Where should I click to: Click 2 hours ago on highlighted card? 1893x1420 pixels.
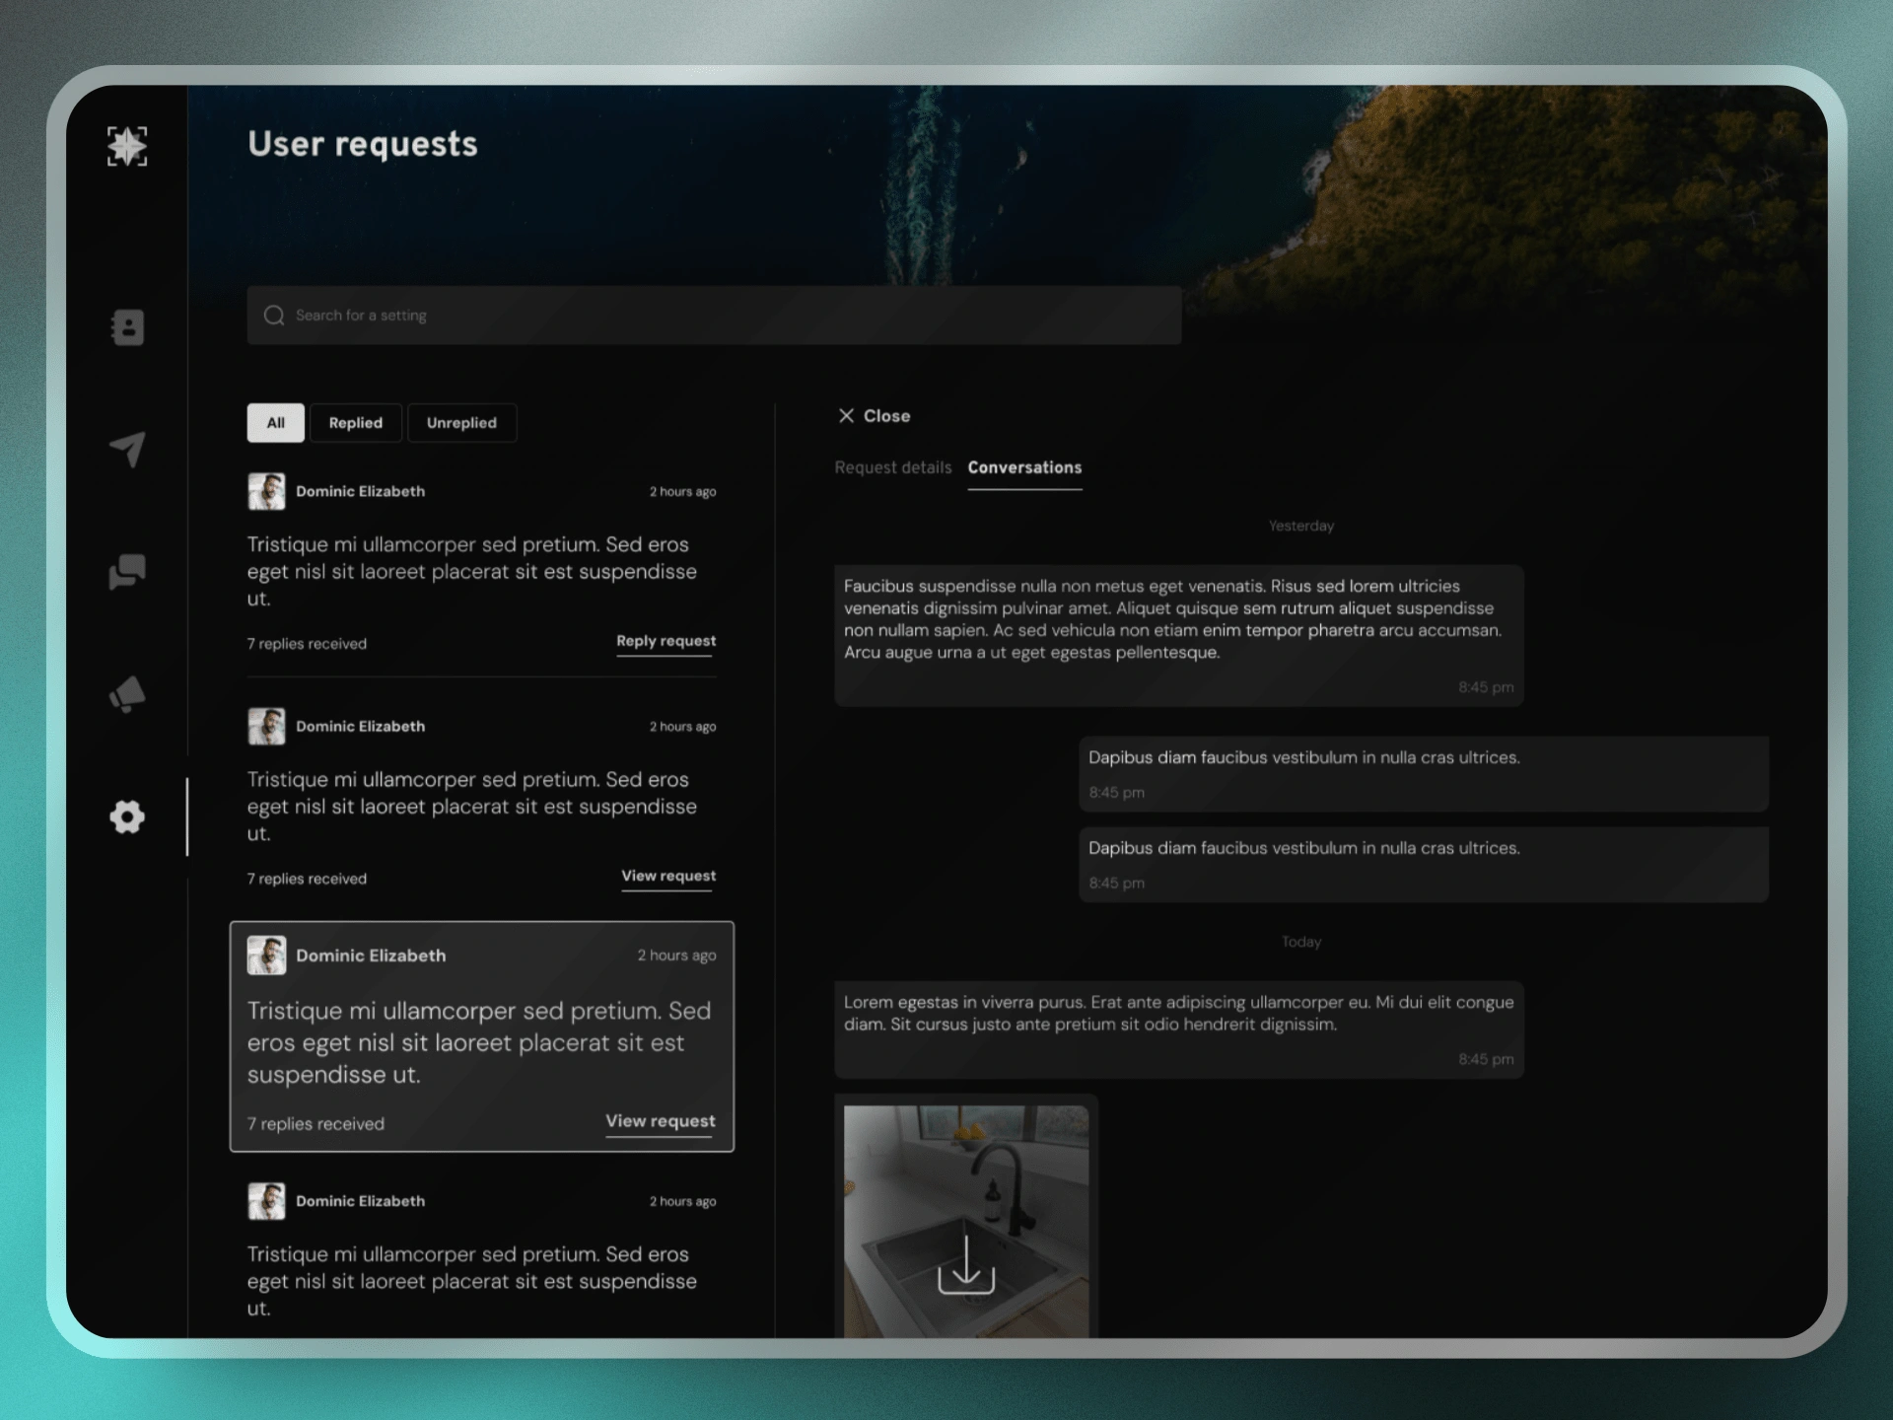676,956
